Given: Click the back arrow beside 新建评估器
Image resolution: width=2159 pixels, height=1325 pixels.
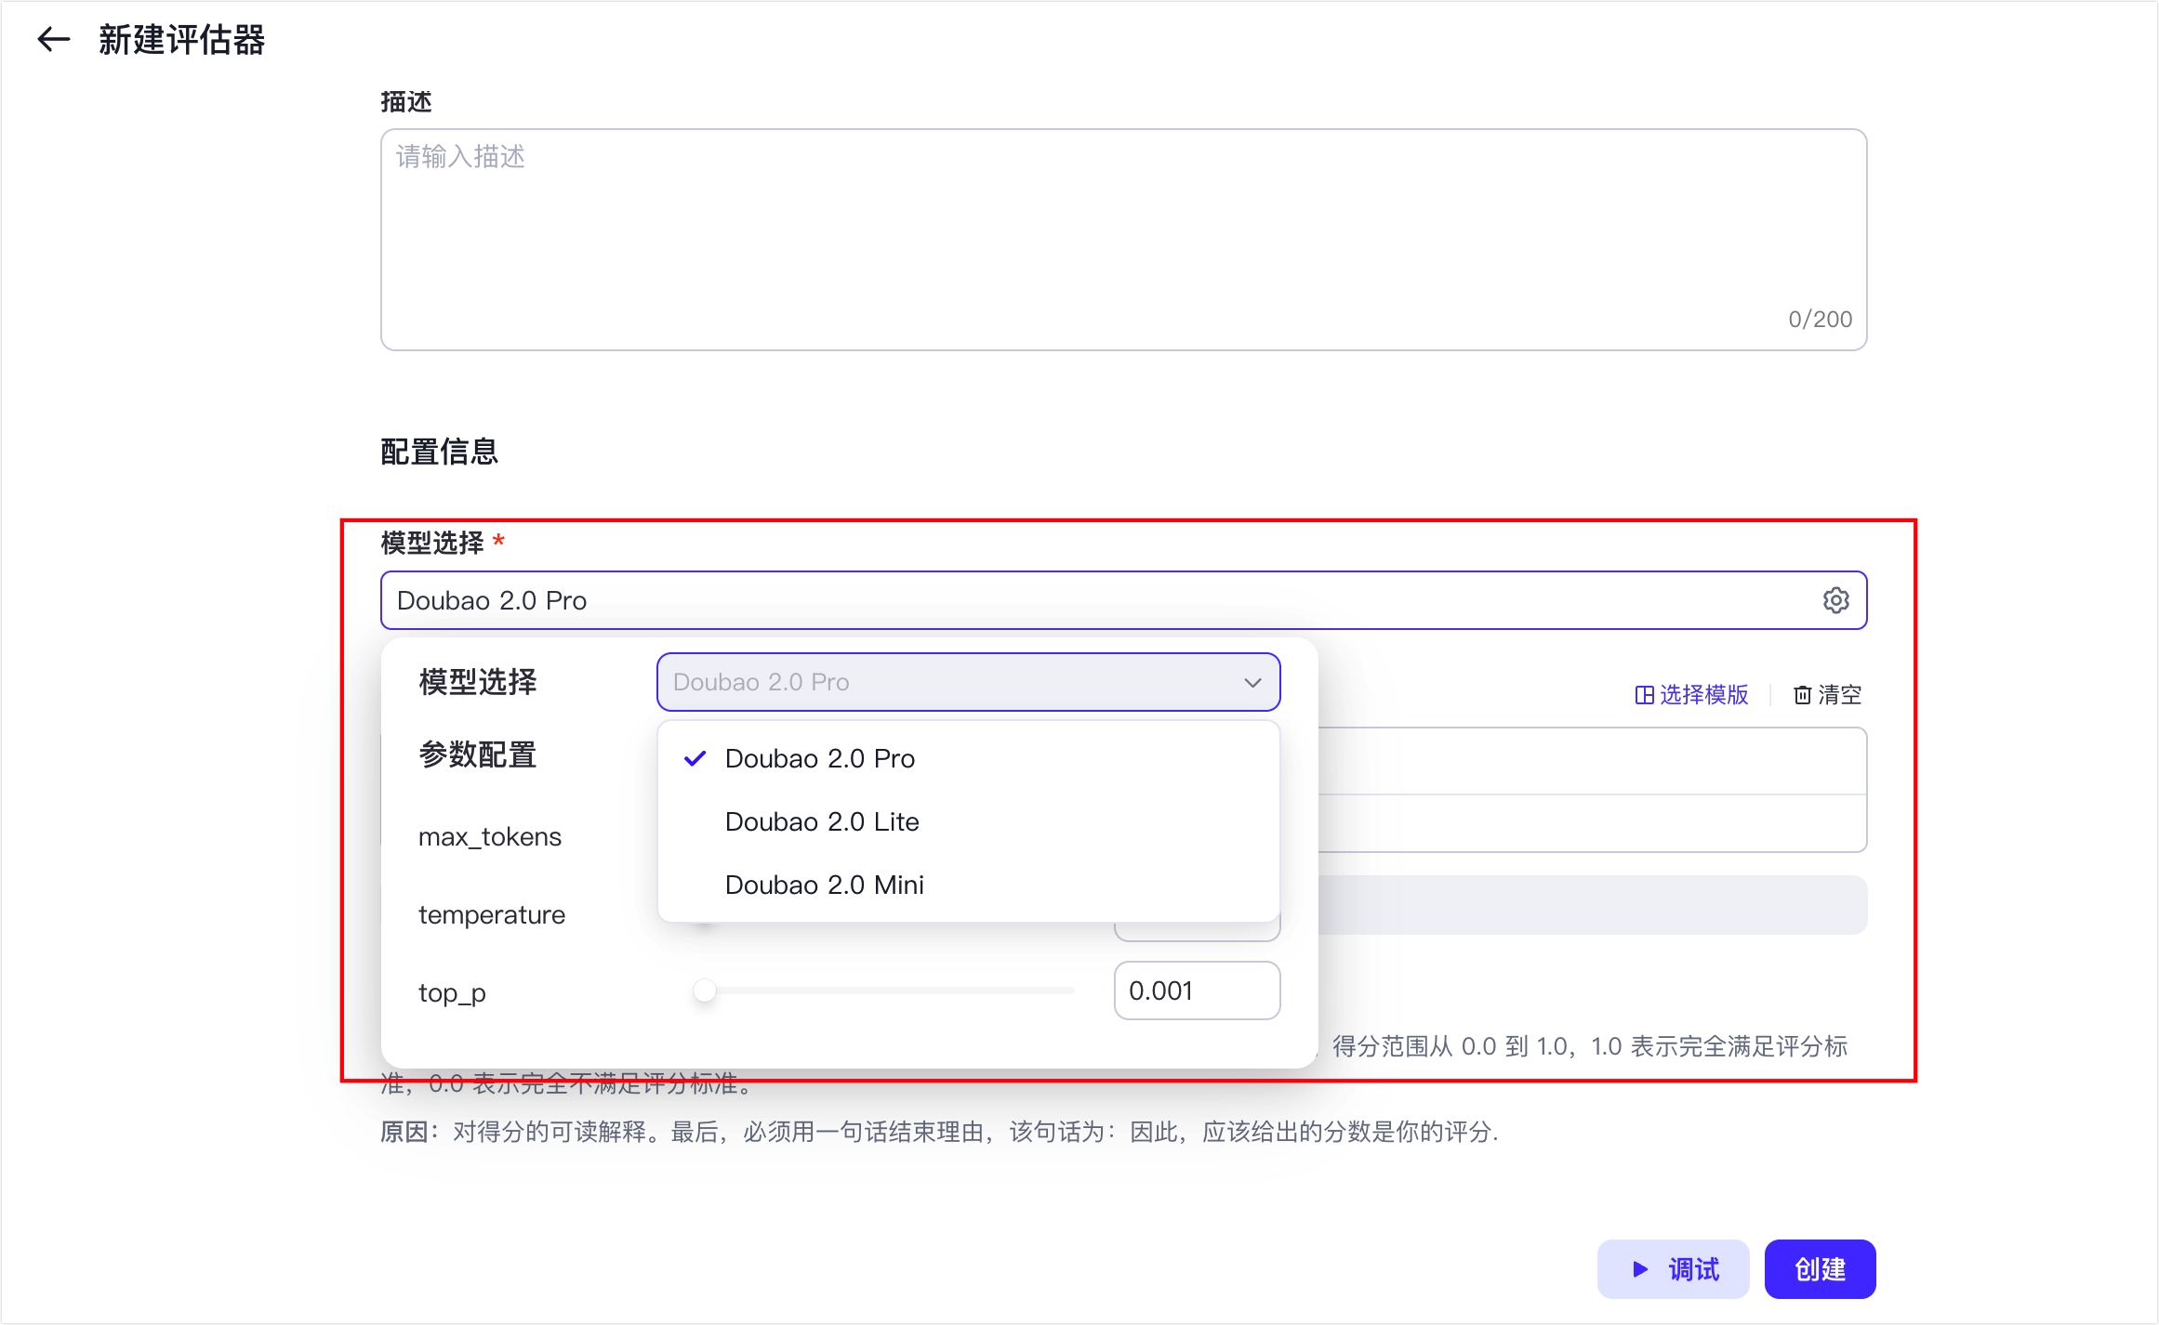Looking at the screenshot, I should coord(54,40).
